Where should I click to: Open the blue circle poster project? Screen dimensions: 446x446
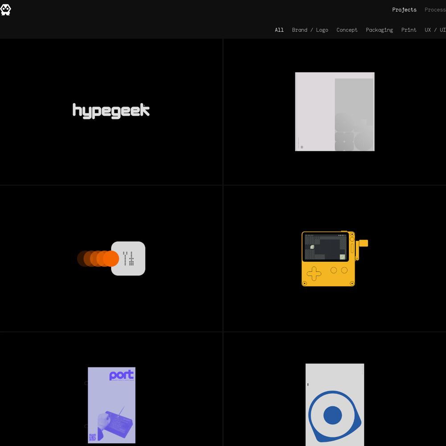pyautogui.click(x=335, y=405)
